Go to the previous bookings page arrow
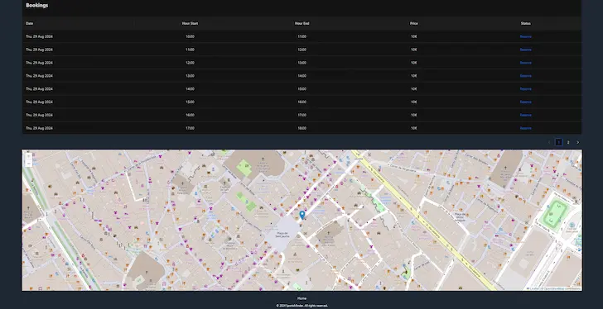Image resolution: width=603 pixels, height=309 pixels. (549, 142)
